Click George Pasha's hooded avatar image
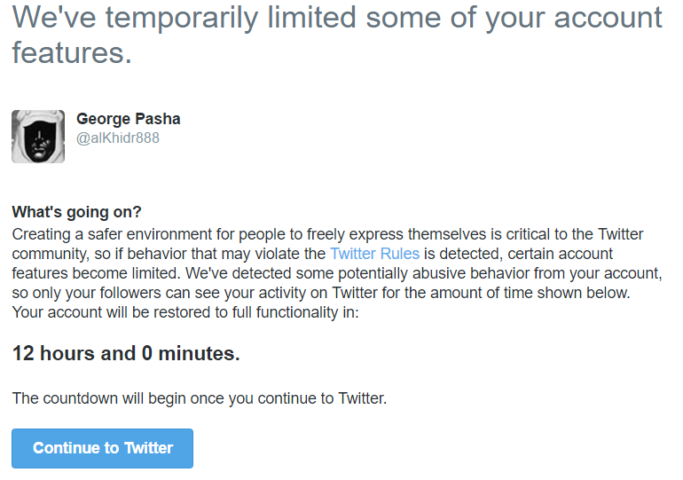683x480 pixels. [x=38, y=137]
